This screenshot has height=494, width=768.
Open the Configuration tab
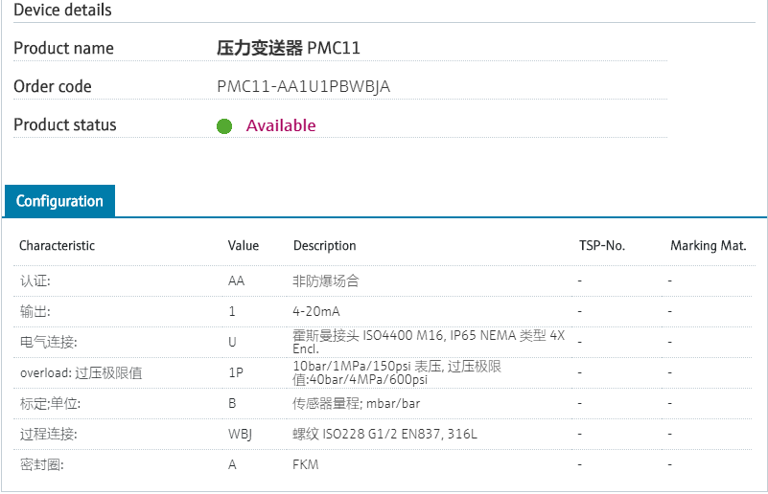click(x=59, y=201)
